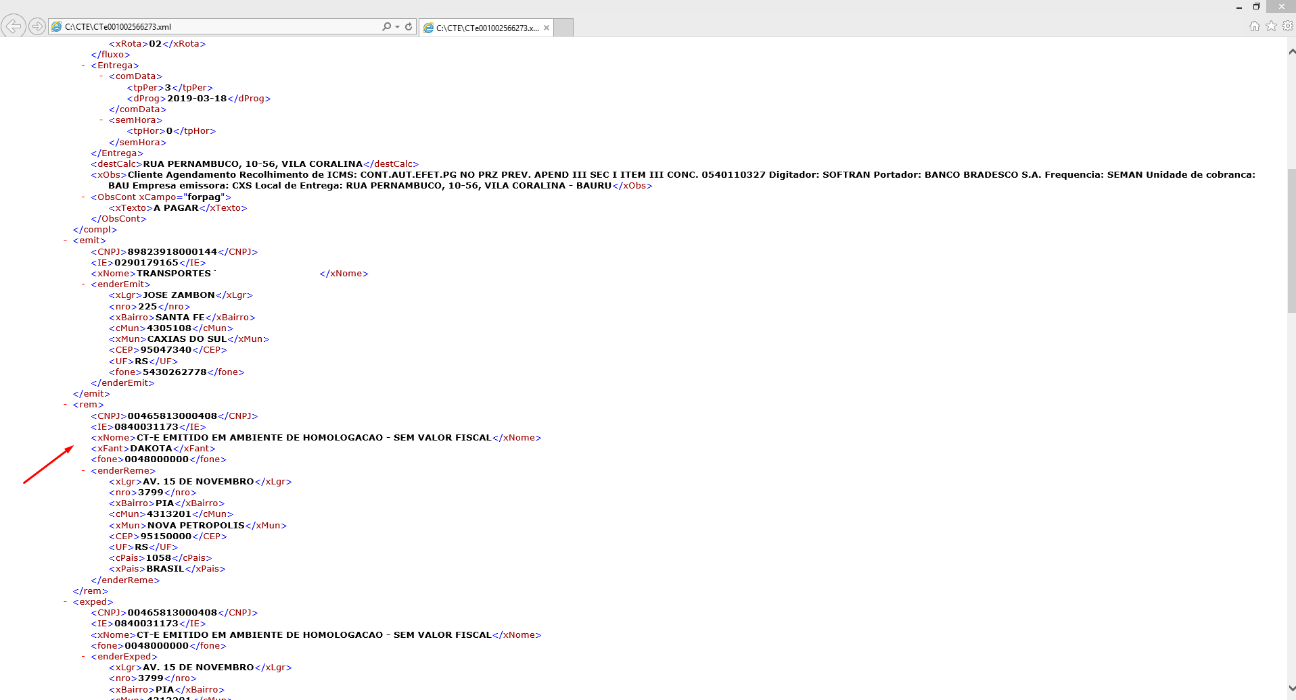Click the dProg date 2019-03-18
This screenshot has height=700, width=1296.
tap(197, 99)
